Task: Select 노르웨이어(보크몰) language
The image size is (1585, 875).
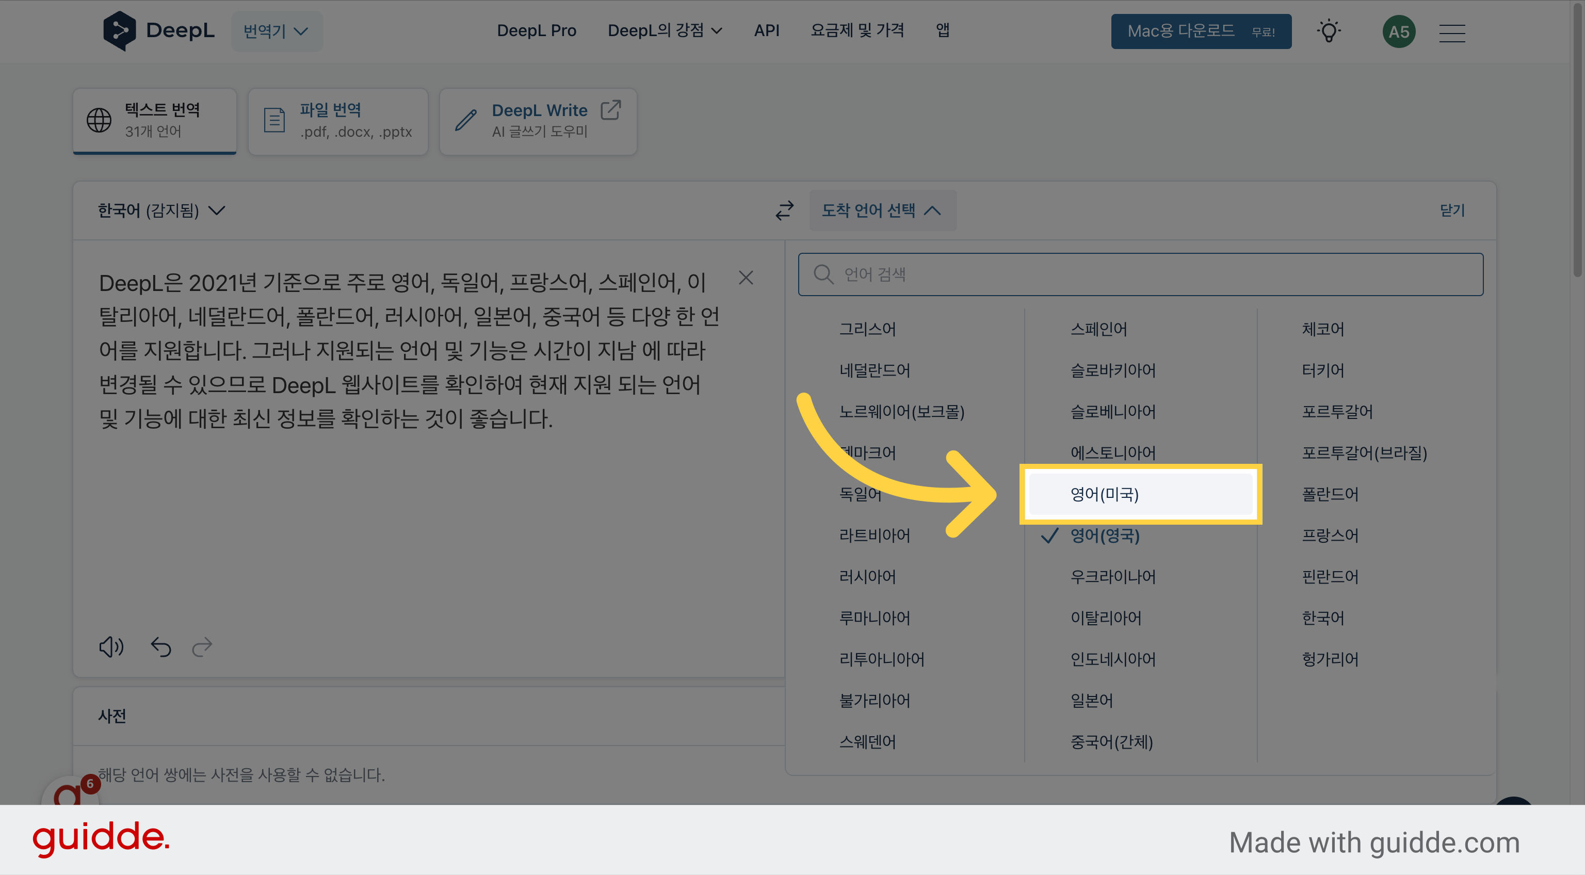Action: 901,411
